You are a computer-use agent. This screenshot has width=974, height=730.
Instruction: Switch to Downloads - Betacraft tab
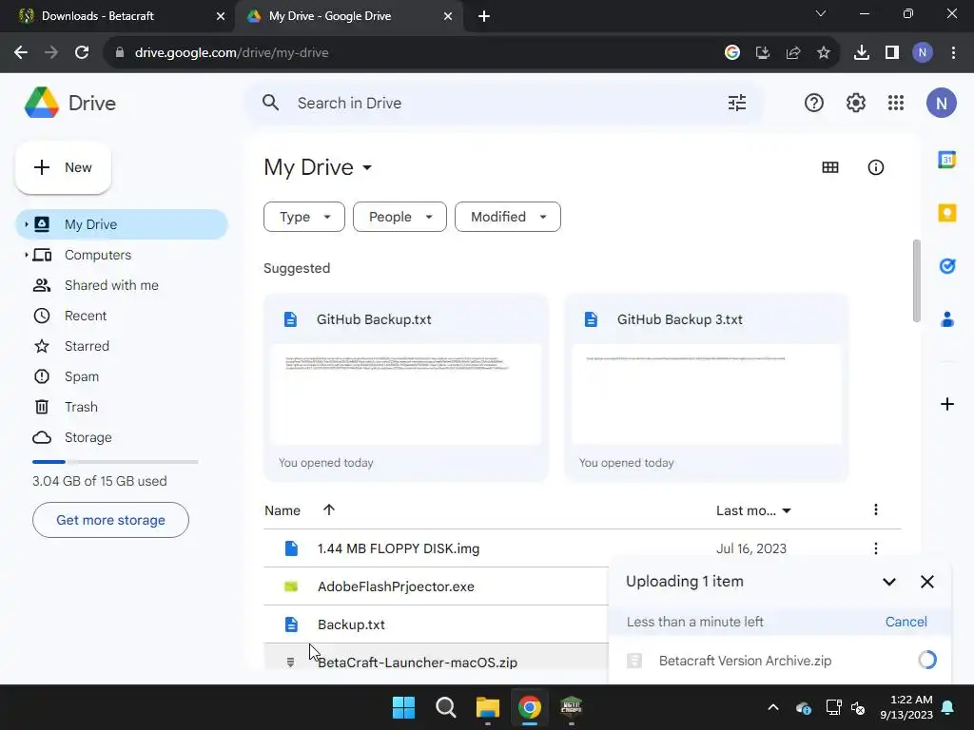click(x=118, y=16)
